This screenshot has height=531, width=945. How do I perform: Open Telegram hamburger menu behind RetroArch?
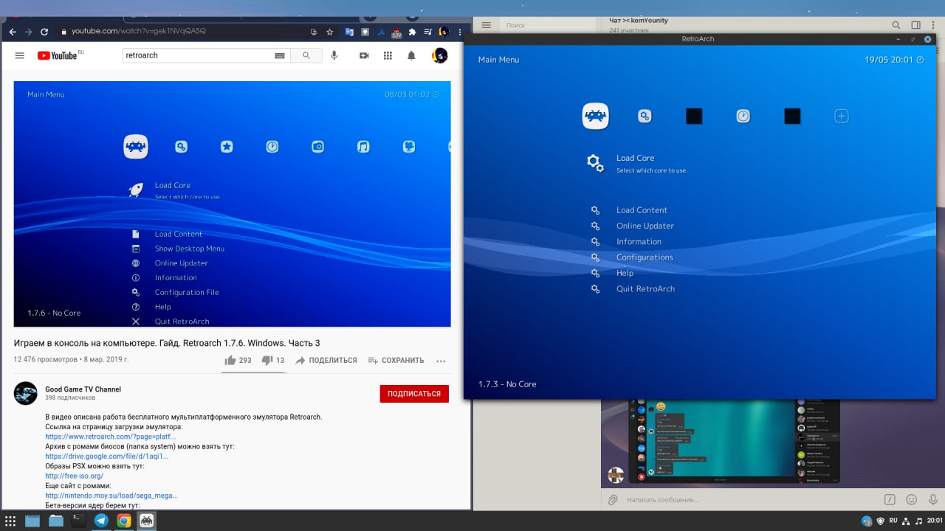click(x=486, y=25)
